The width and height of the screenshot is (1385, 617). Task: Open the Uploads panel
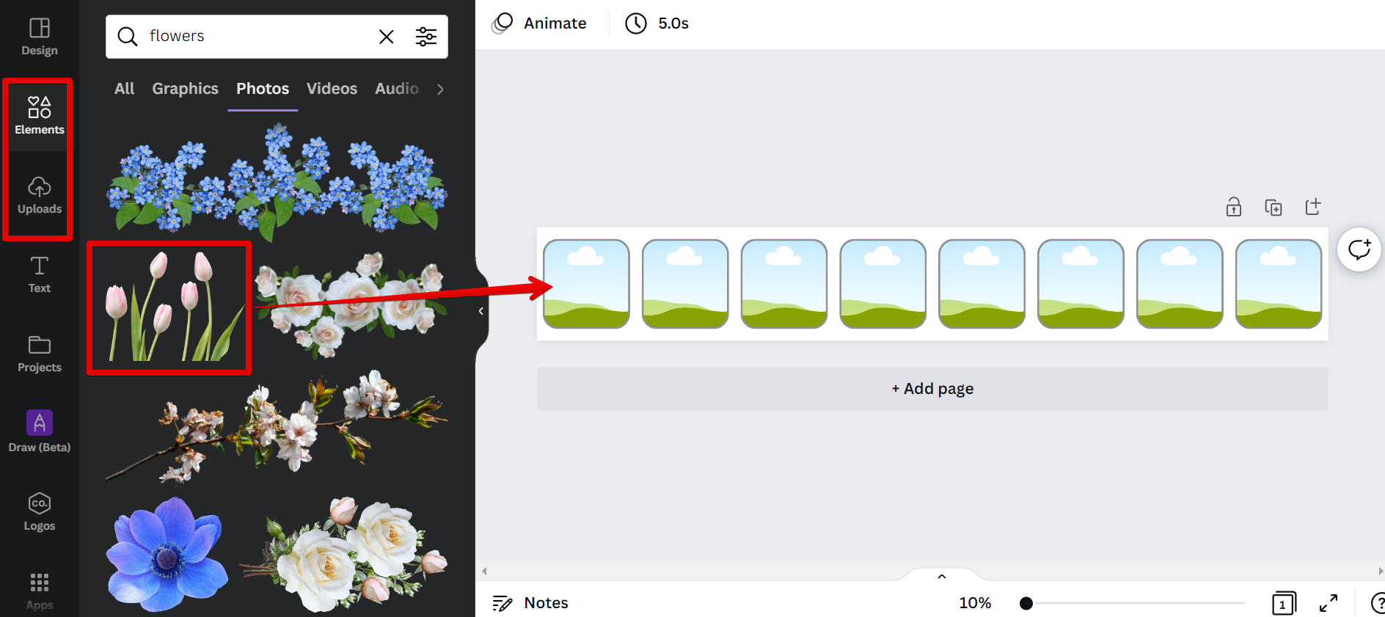[x=40, y=195]
